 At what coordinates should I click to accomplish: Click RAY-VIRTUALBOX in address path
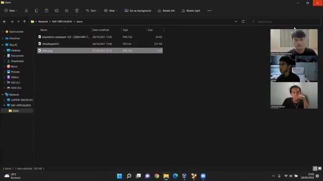62,22
